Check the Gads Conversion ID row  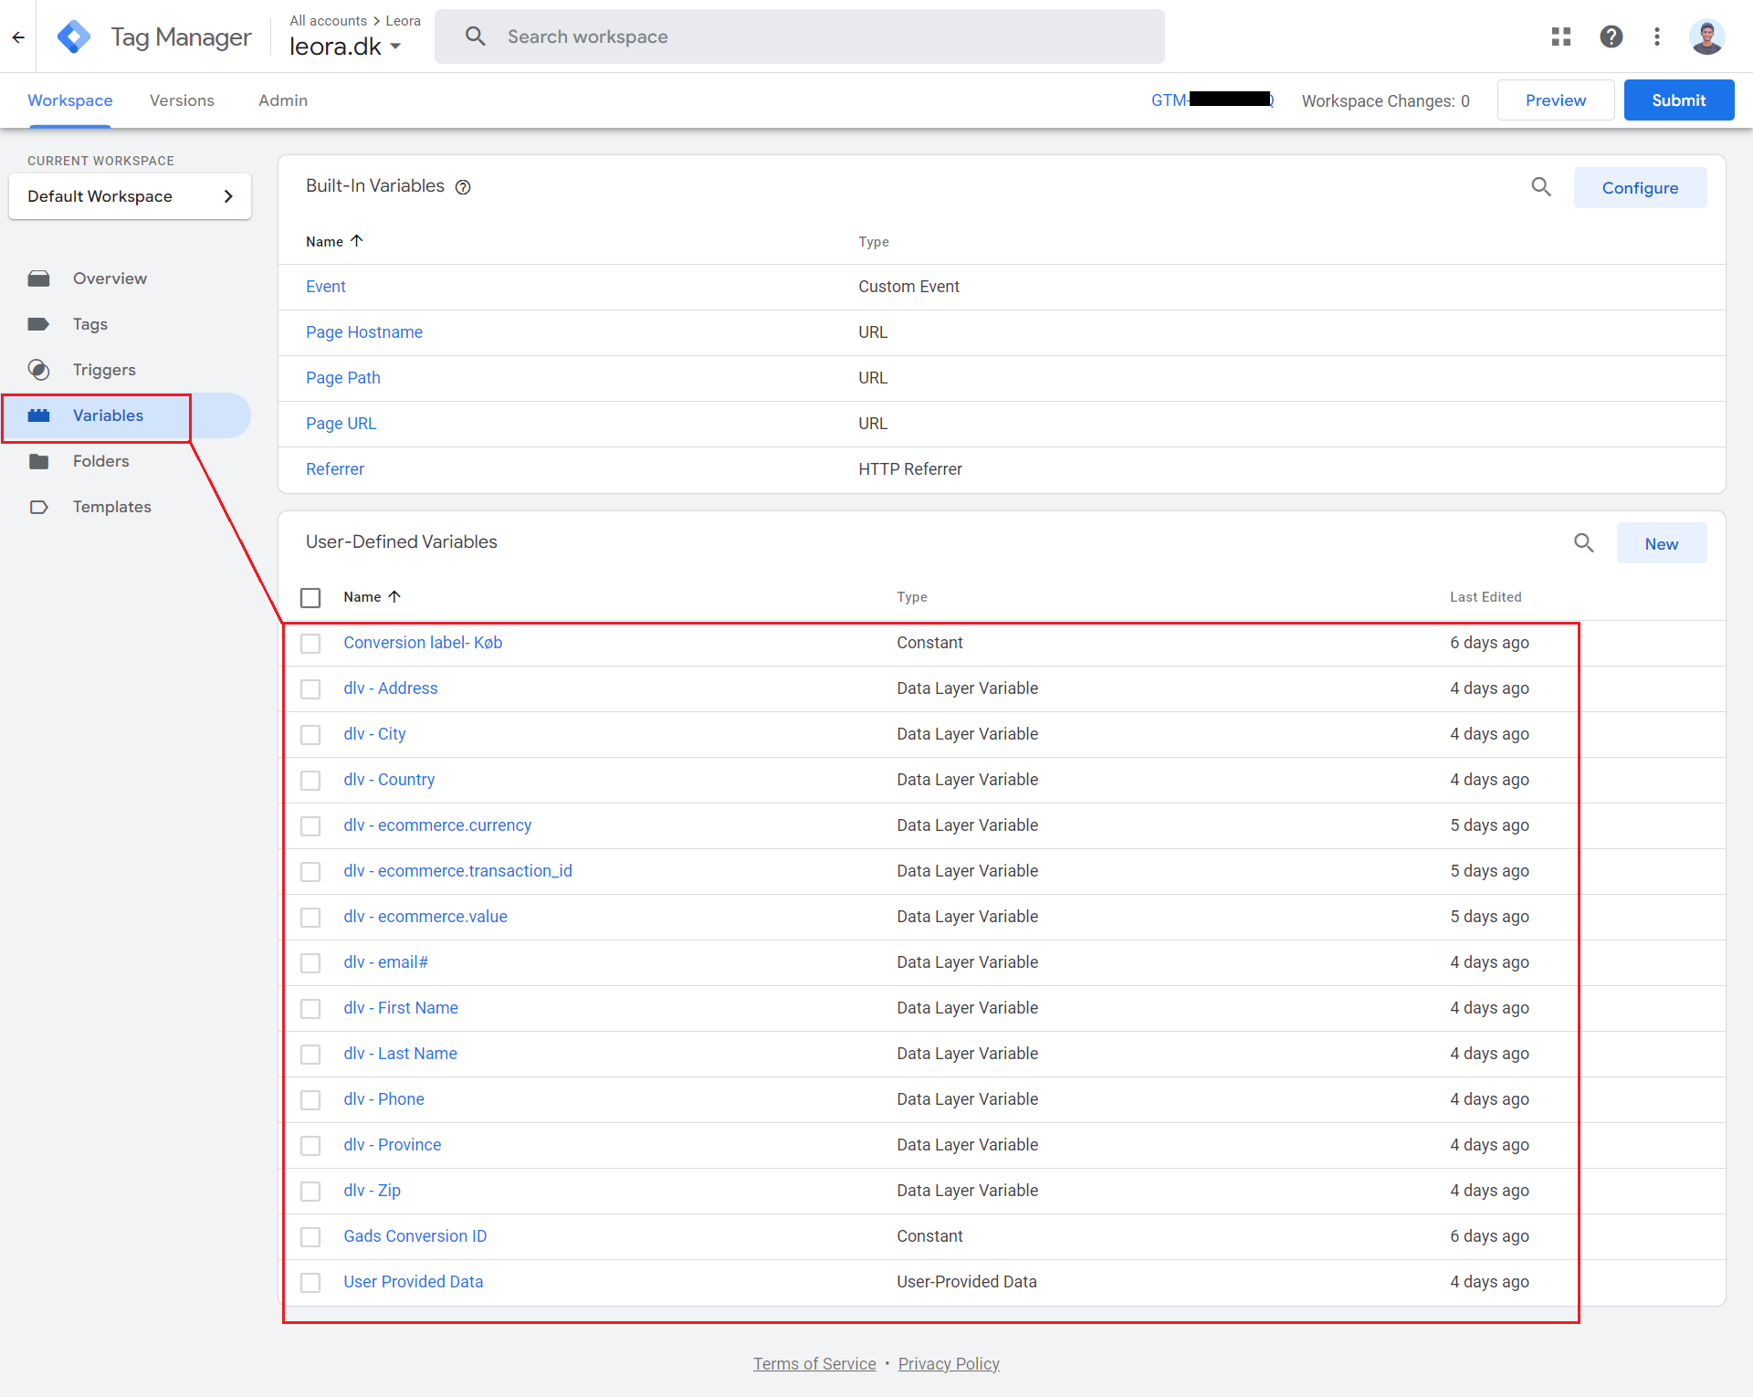click(310, 1236)
